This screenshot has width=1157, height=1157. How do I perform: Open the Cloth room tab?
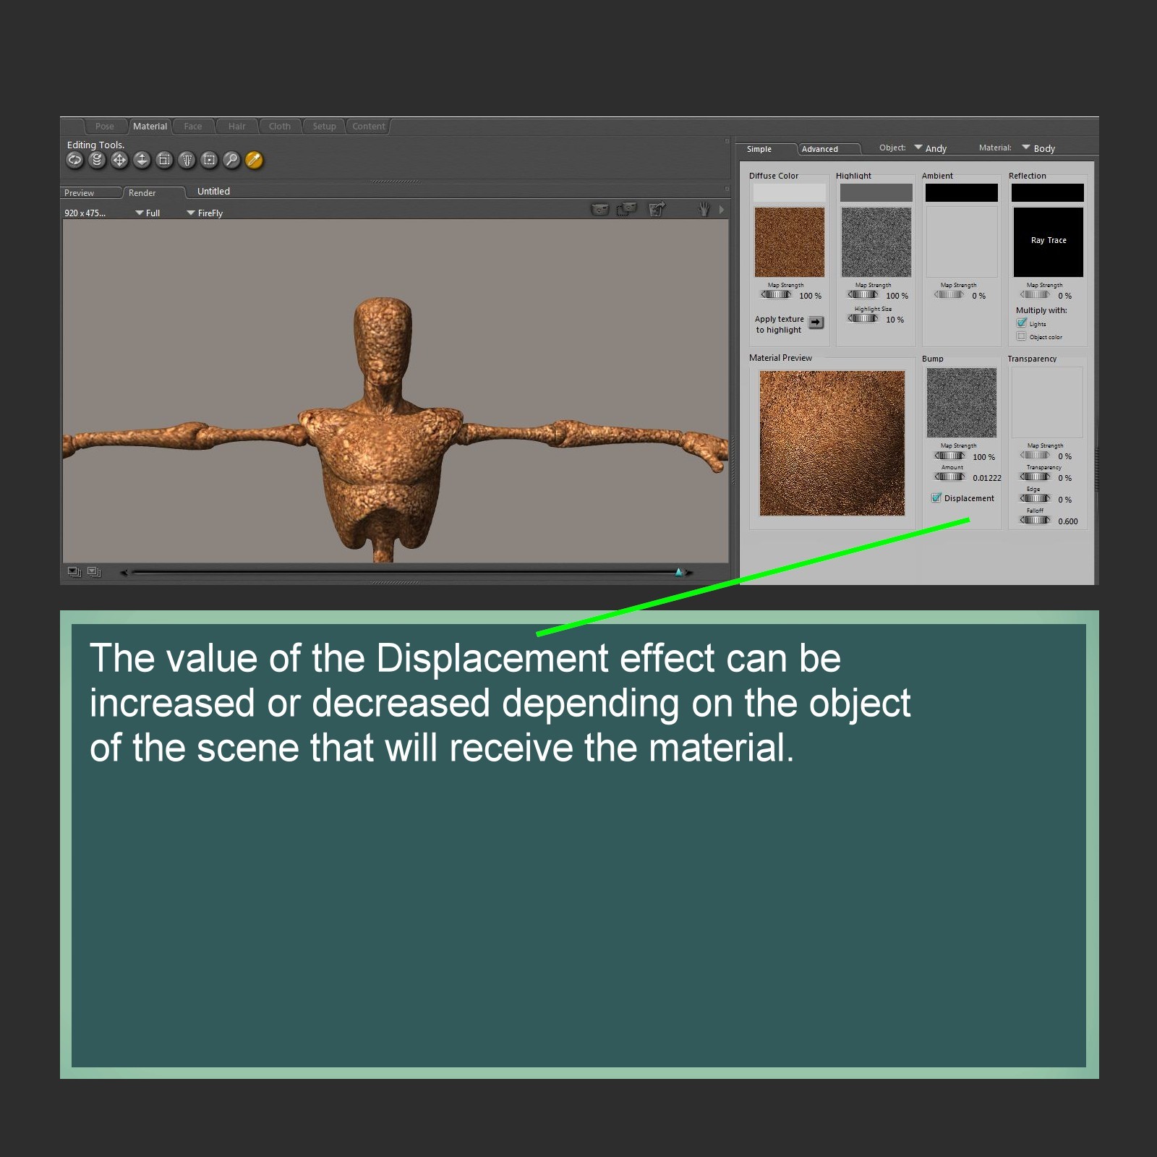(x=280, y=126)
